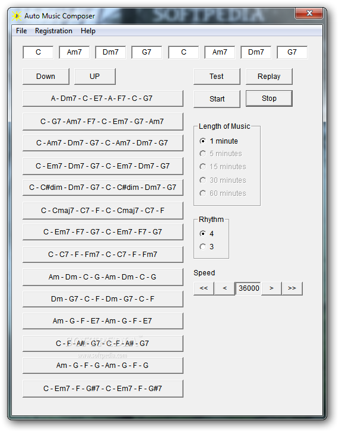Transpose chords with the UP button

coord(95,77)
